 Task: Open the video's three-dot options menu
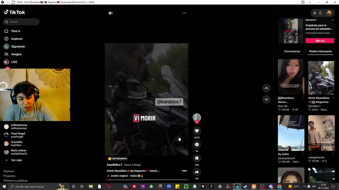pyautogui.click(x=184, y=13)
